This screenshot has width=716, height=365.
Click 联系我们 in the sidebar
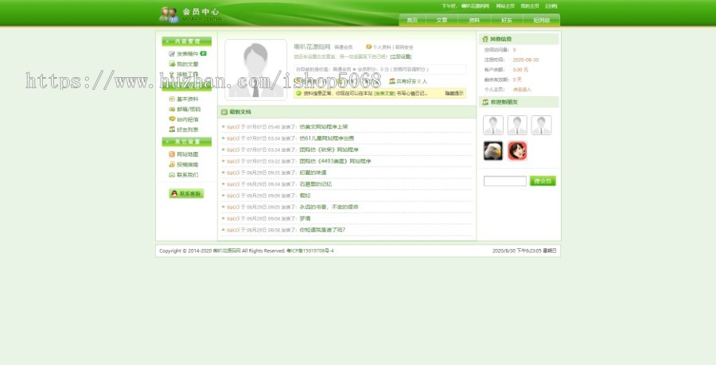(x=187, y=175)
